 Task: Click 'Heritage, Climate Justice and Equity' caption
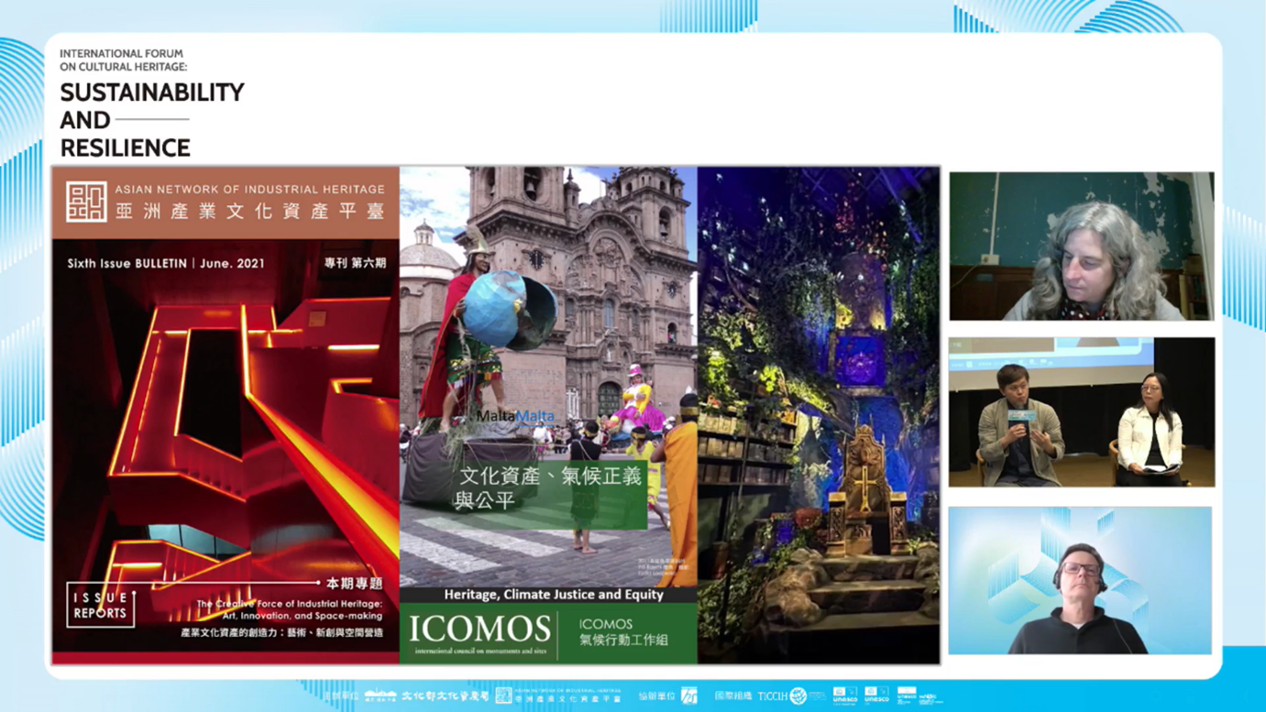coord(554,595)
